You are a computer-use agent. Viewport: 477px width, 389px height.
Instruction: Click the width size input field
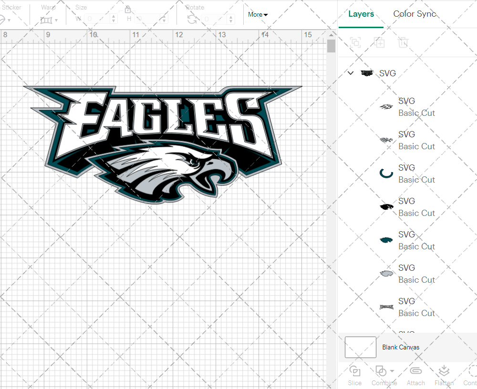pyautogui.click(x=98, y=20)
